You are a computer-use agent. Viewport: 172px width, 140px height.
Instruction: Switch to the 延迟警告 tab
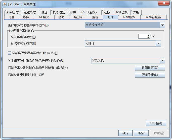(30, 12)
